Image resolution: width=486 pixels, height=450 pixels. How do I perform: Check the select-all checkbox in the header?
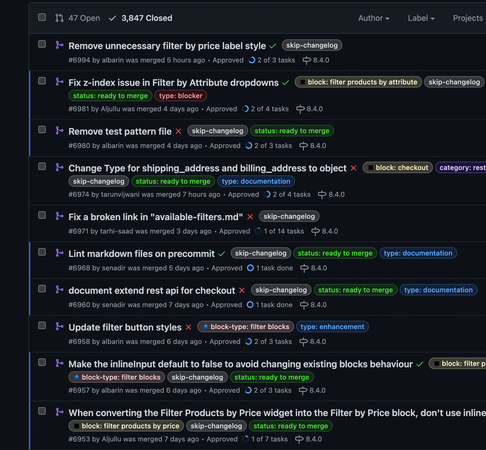click(42, 17)
